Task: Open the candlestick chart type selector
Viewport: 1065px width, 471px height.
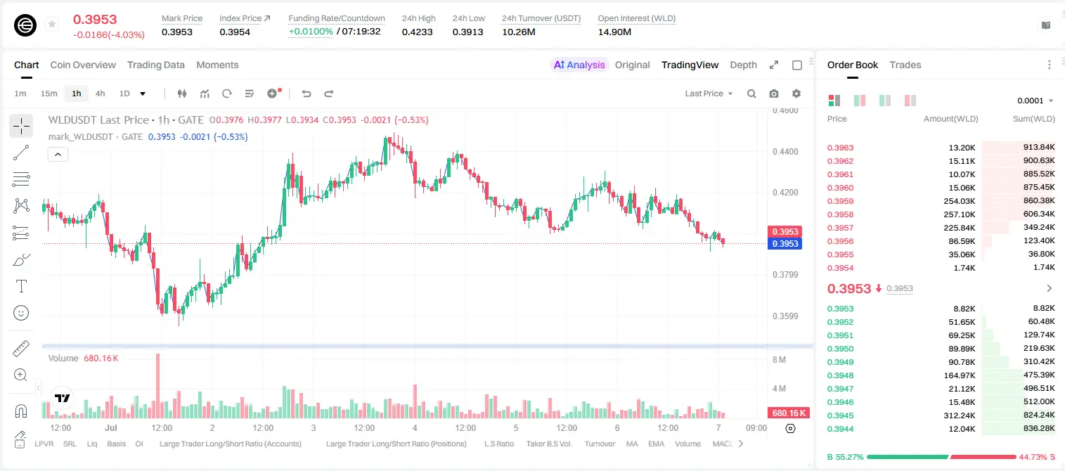Action: click(182, 93)
